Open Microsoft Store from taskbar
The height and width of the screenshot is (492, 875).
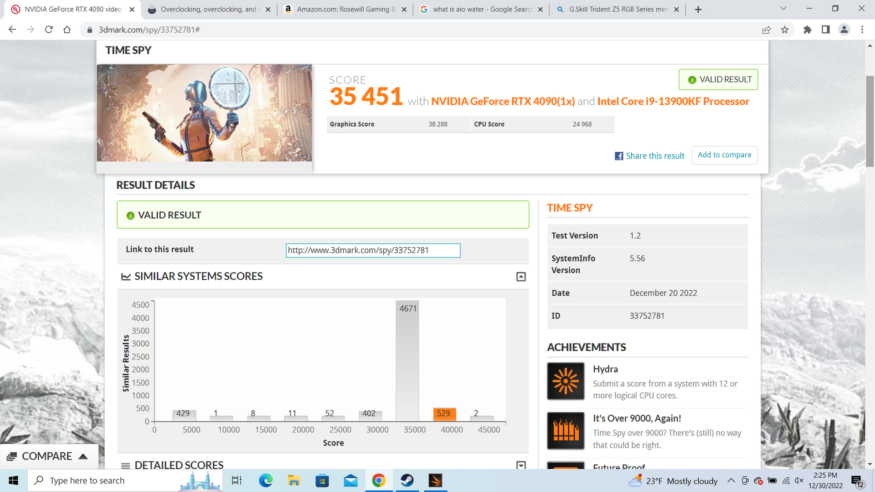(322, 481)
